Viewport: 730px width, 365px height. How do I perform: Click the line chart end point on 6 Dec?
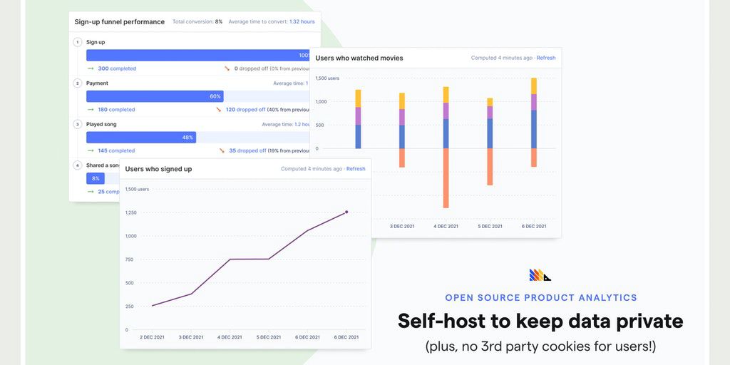[346, 212]
